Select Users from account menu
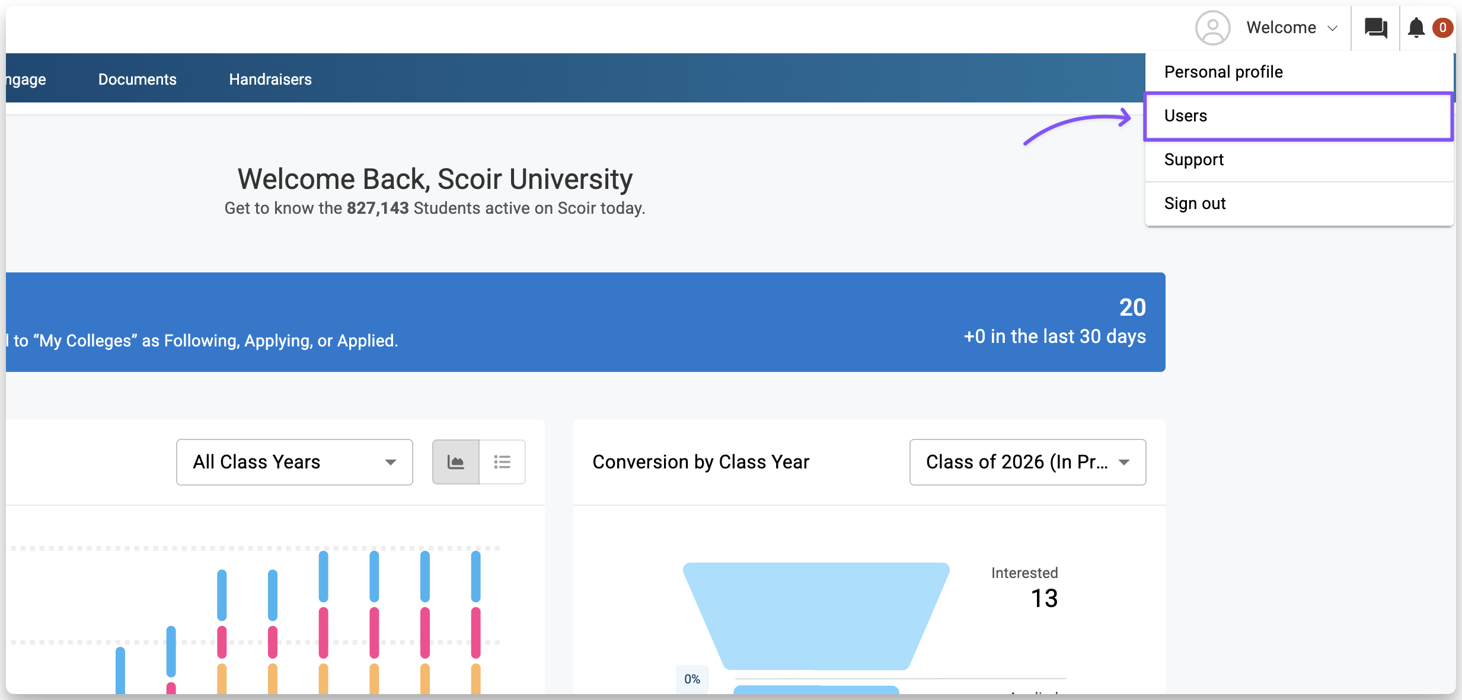 pyautogui.click(x=1186, y=116)
